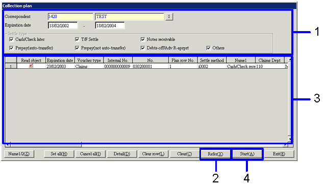Click the Claims Dept column header
This screenshot has height=187, width=326.
pyautogui.click(x=270, y=61)
